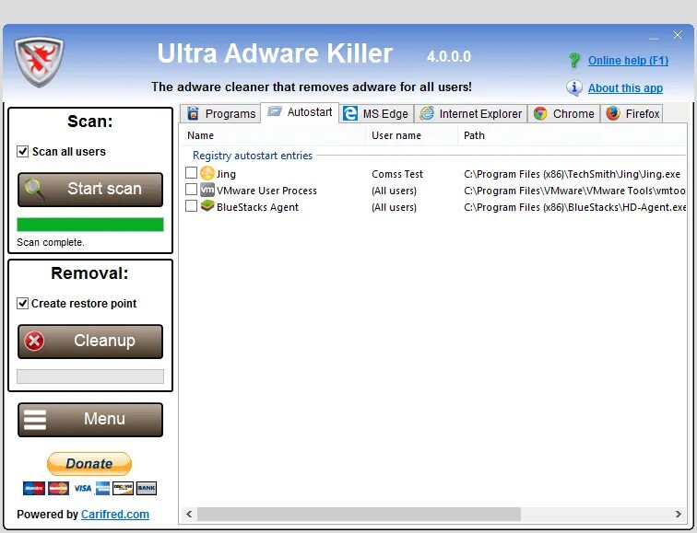Image resolution: width=697 pixels, height=533 pixels.
Task: Check the BlueStacks Agent checkbox
Action: click(191, 206)
